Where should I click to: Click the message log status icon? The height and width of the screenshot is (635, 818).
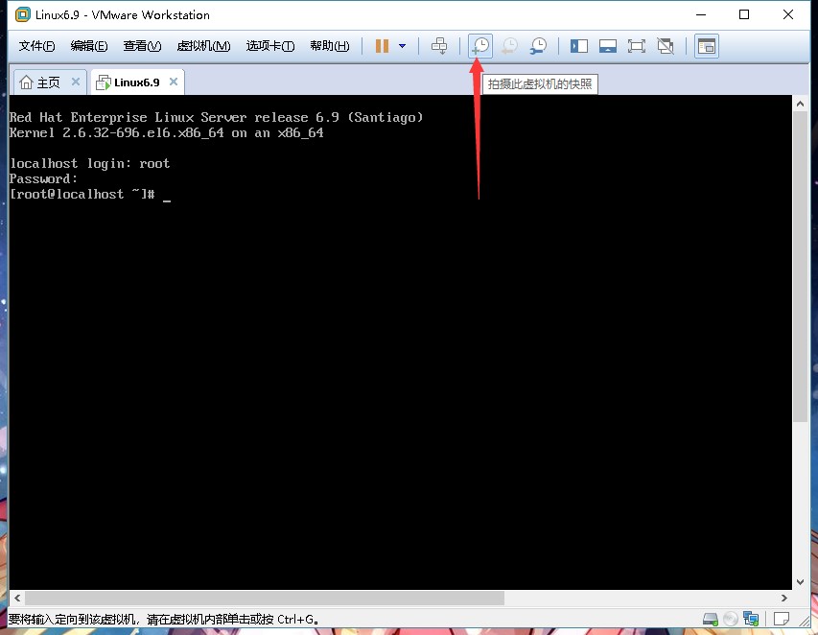point(781,620)
